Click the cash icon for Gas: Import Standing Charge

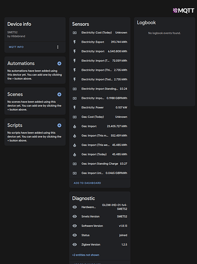click(75, 164)
